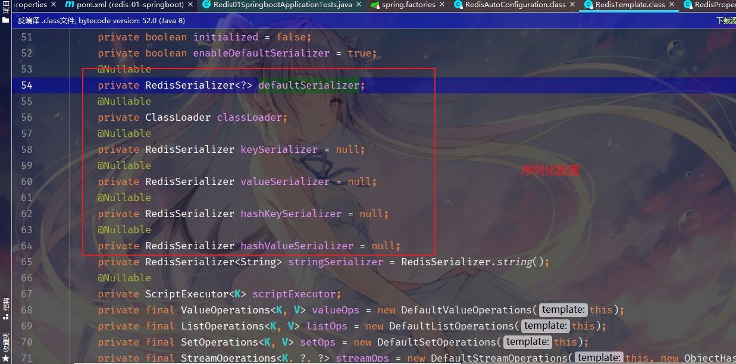Click the stringSerializer field name

336,262
